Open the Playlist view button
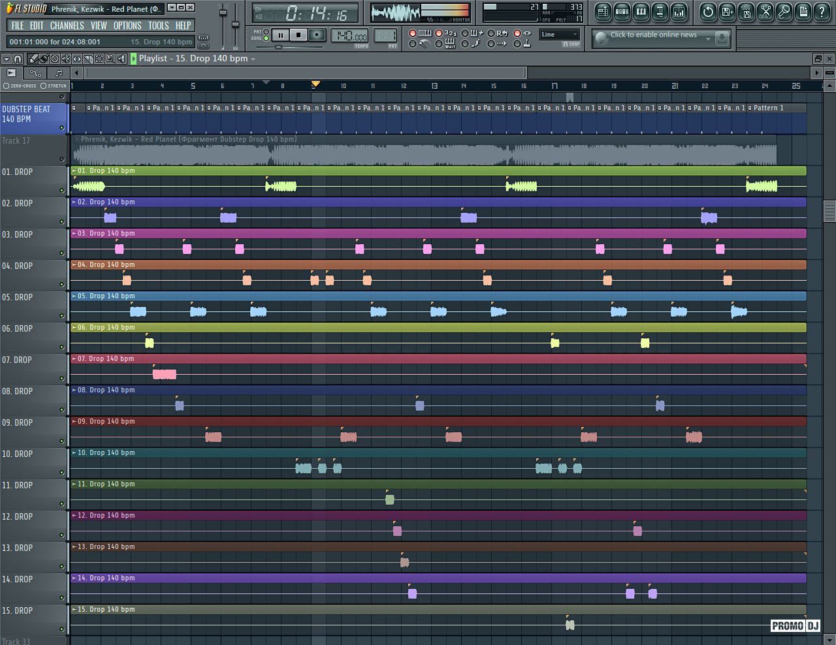 (x=603, y=12)
